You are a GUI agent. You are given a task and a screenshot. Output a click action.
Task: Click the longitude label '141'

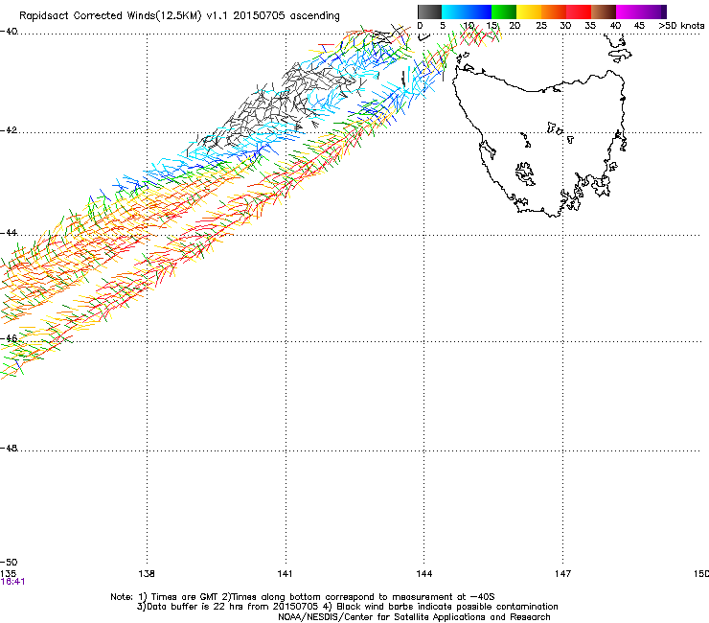[285, 574]
